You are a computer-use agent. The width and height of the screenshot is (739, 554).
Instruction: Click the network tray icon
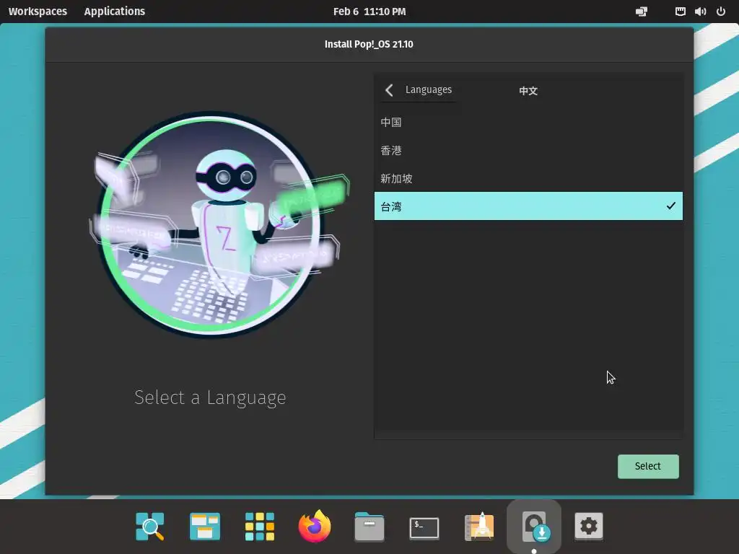(680, 12)
